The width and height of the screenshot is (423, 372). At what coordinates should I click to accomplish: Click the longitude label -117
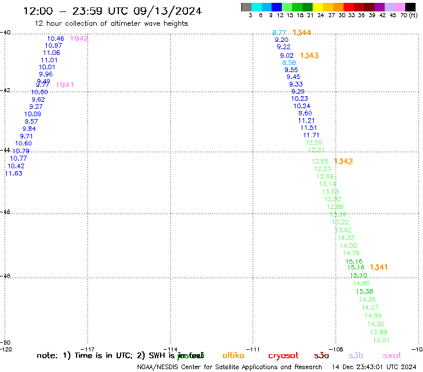pyautogui.click(x=87, y=349)
